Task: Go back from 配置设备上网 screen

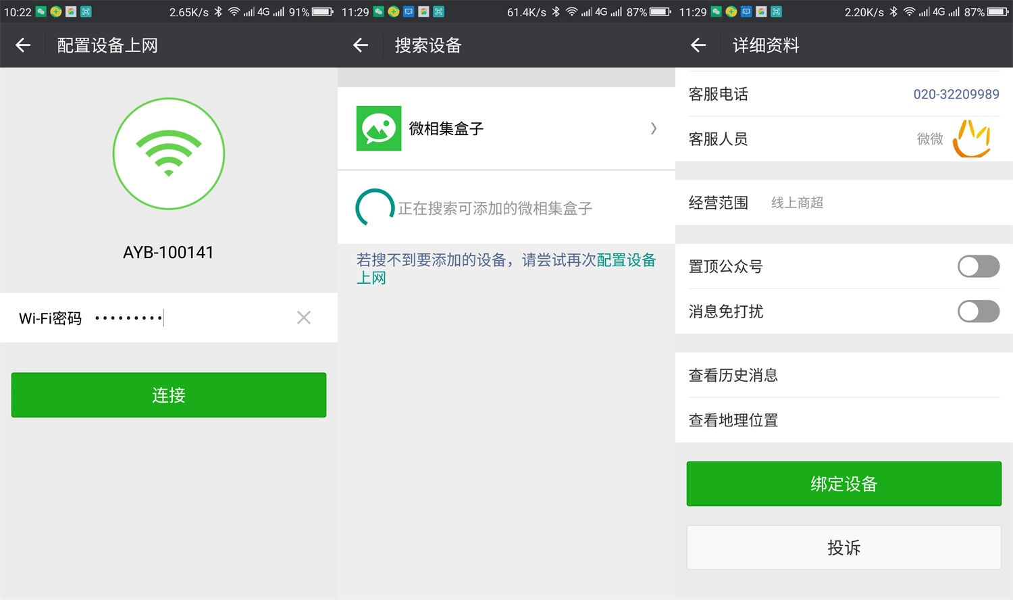Action: (x=23, y=45)
